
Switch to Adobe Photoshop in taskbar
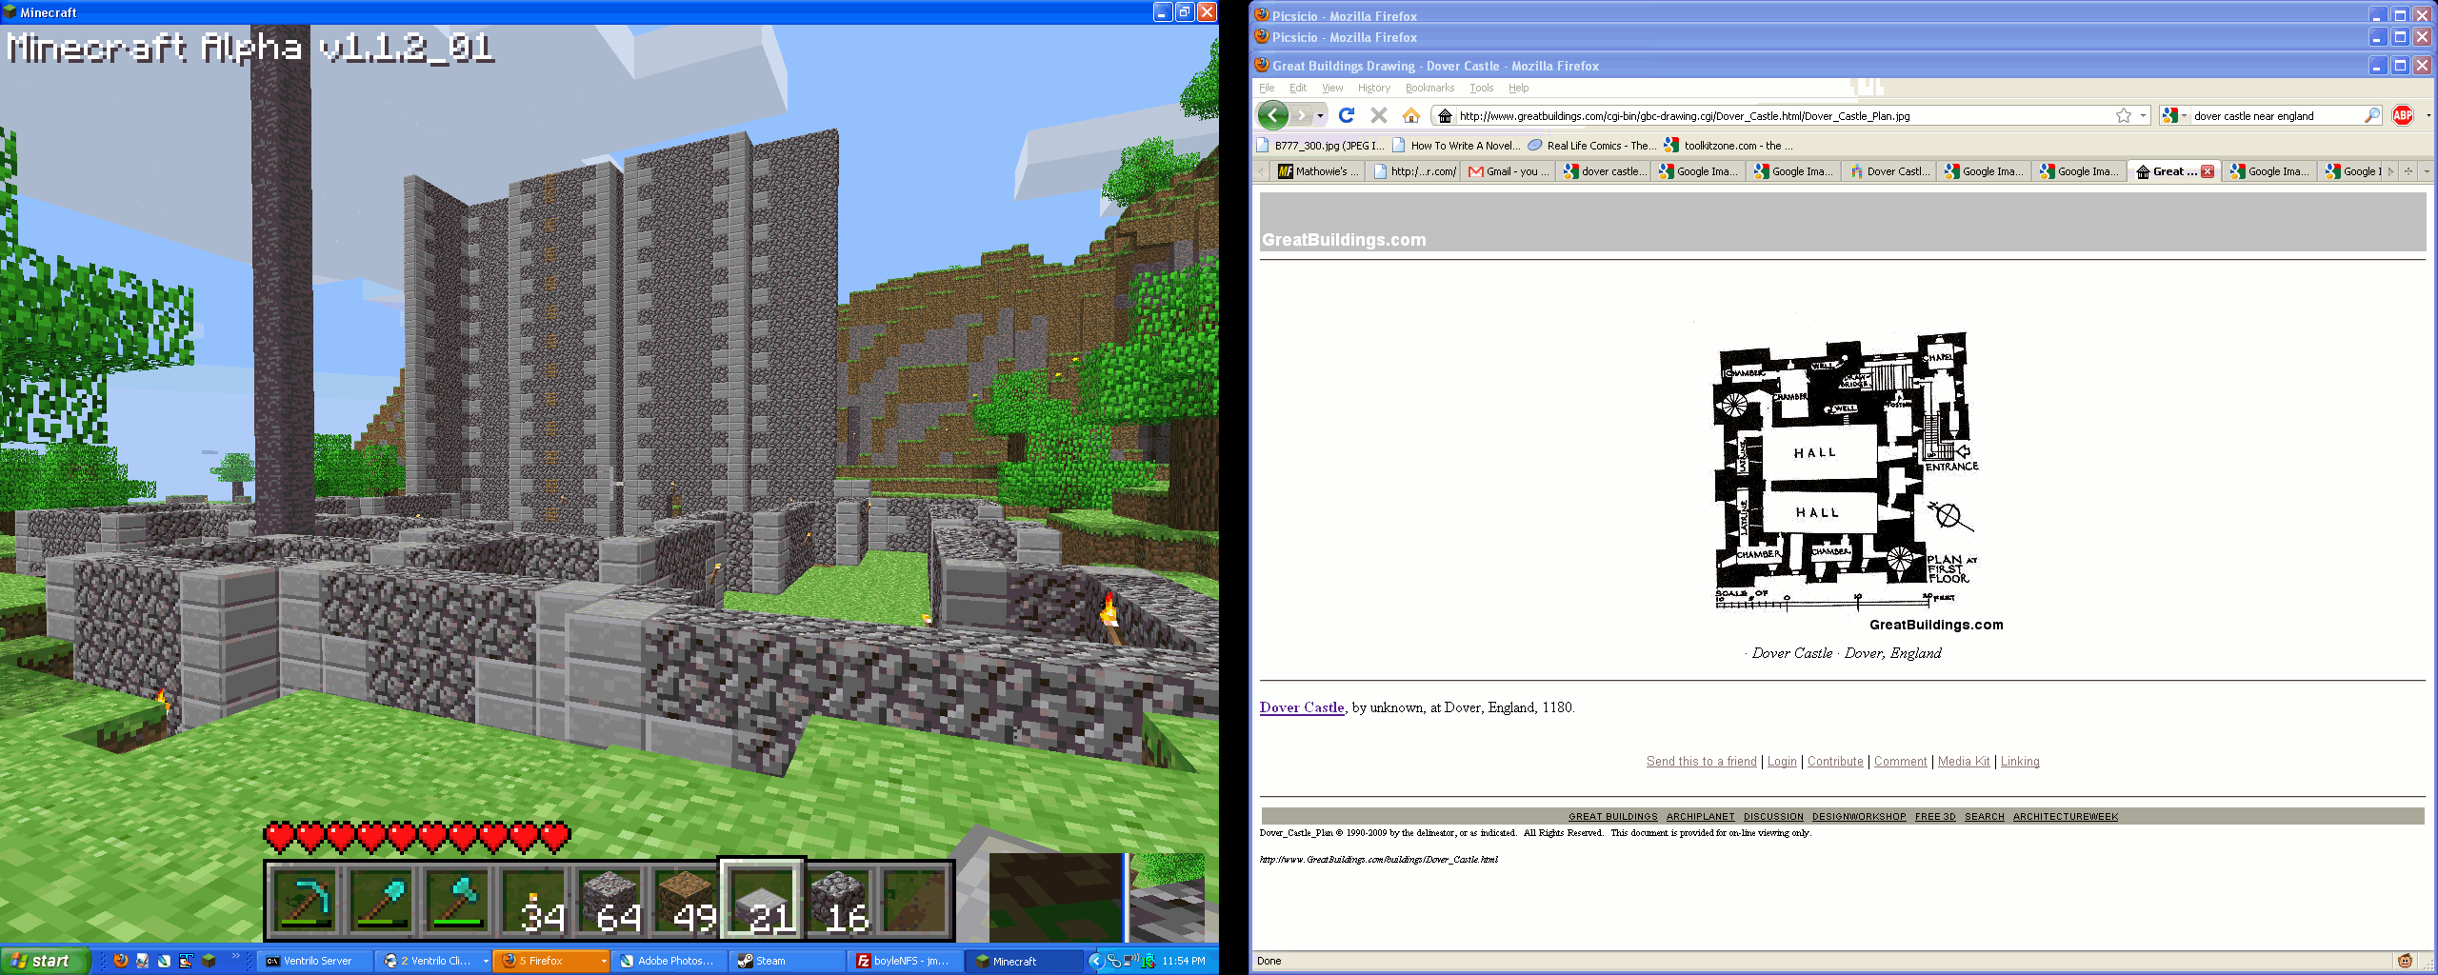tap(670, 961)
